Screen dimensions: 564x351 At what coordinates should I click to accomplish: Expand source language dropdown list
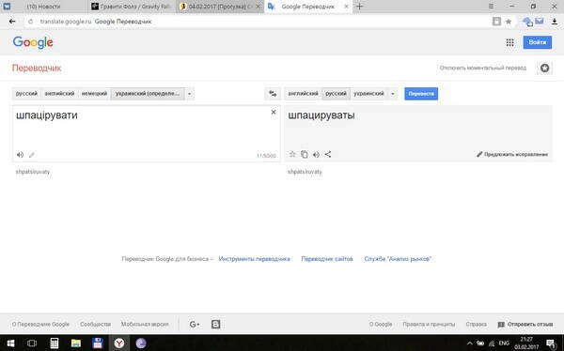[189, 94]
